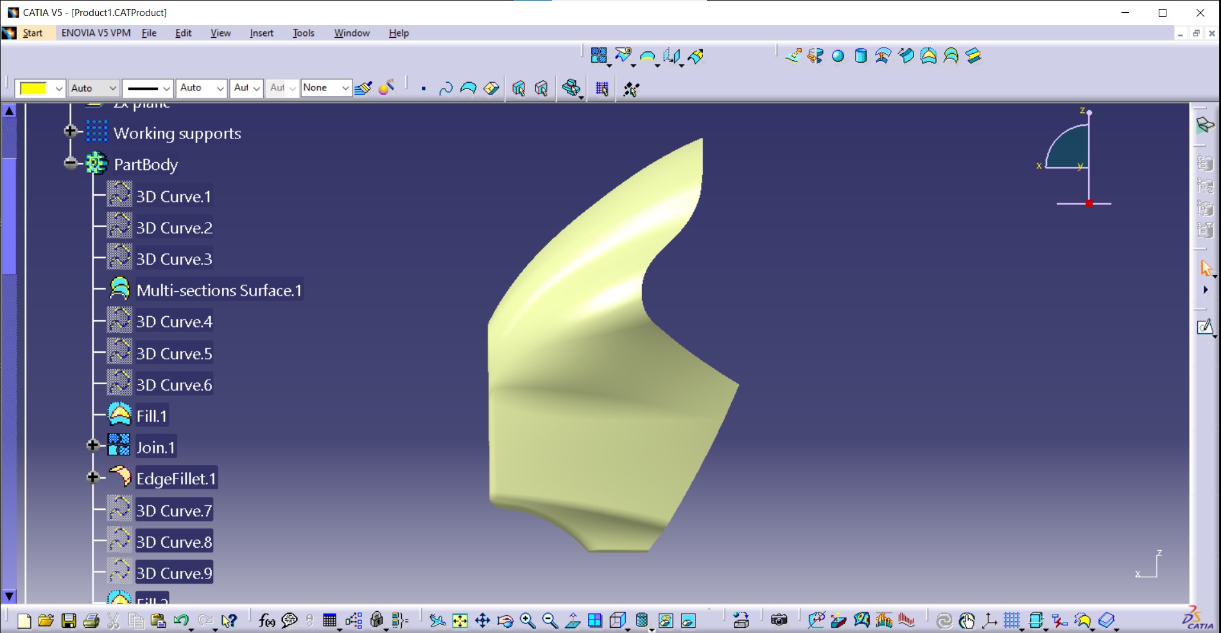Viewport: 1221px width, 633px height.
Task: Open the Start menu
Action: point(32,33)
